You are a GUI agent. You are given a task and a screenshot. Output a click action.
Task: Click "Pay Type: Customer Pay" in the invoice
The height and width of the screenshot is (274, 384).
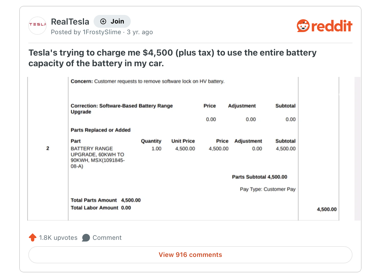coord(267,189)
